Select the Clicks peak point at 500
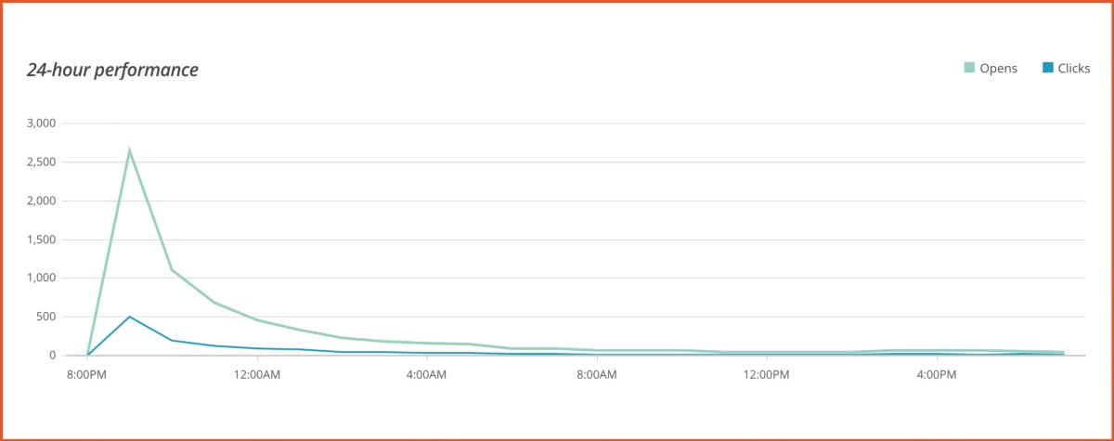Image resolution: width=1114 pixels, height=441 pixels. [x=130, y=317]
